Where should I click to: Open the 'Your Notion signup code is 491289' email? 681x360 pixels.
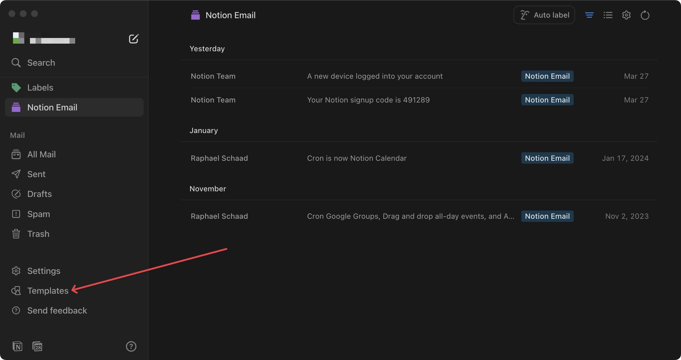click(419, 100)
